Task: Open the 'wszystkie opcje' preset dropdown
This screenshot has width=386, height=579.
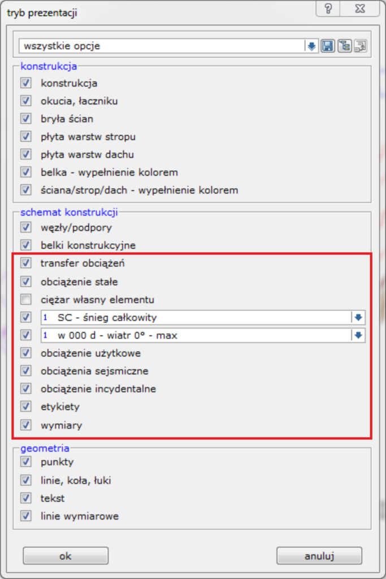Action: pos(311,46)
